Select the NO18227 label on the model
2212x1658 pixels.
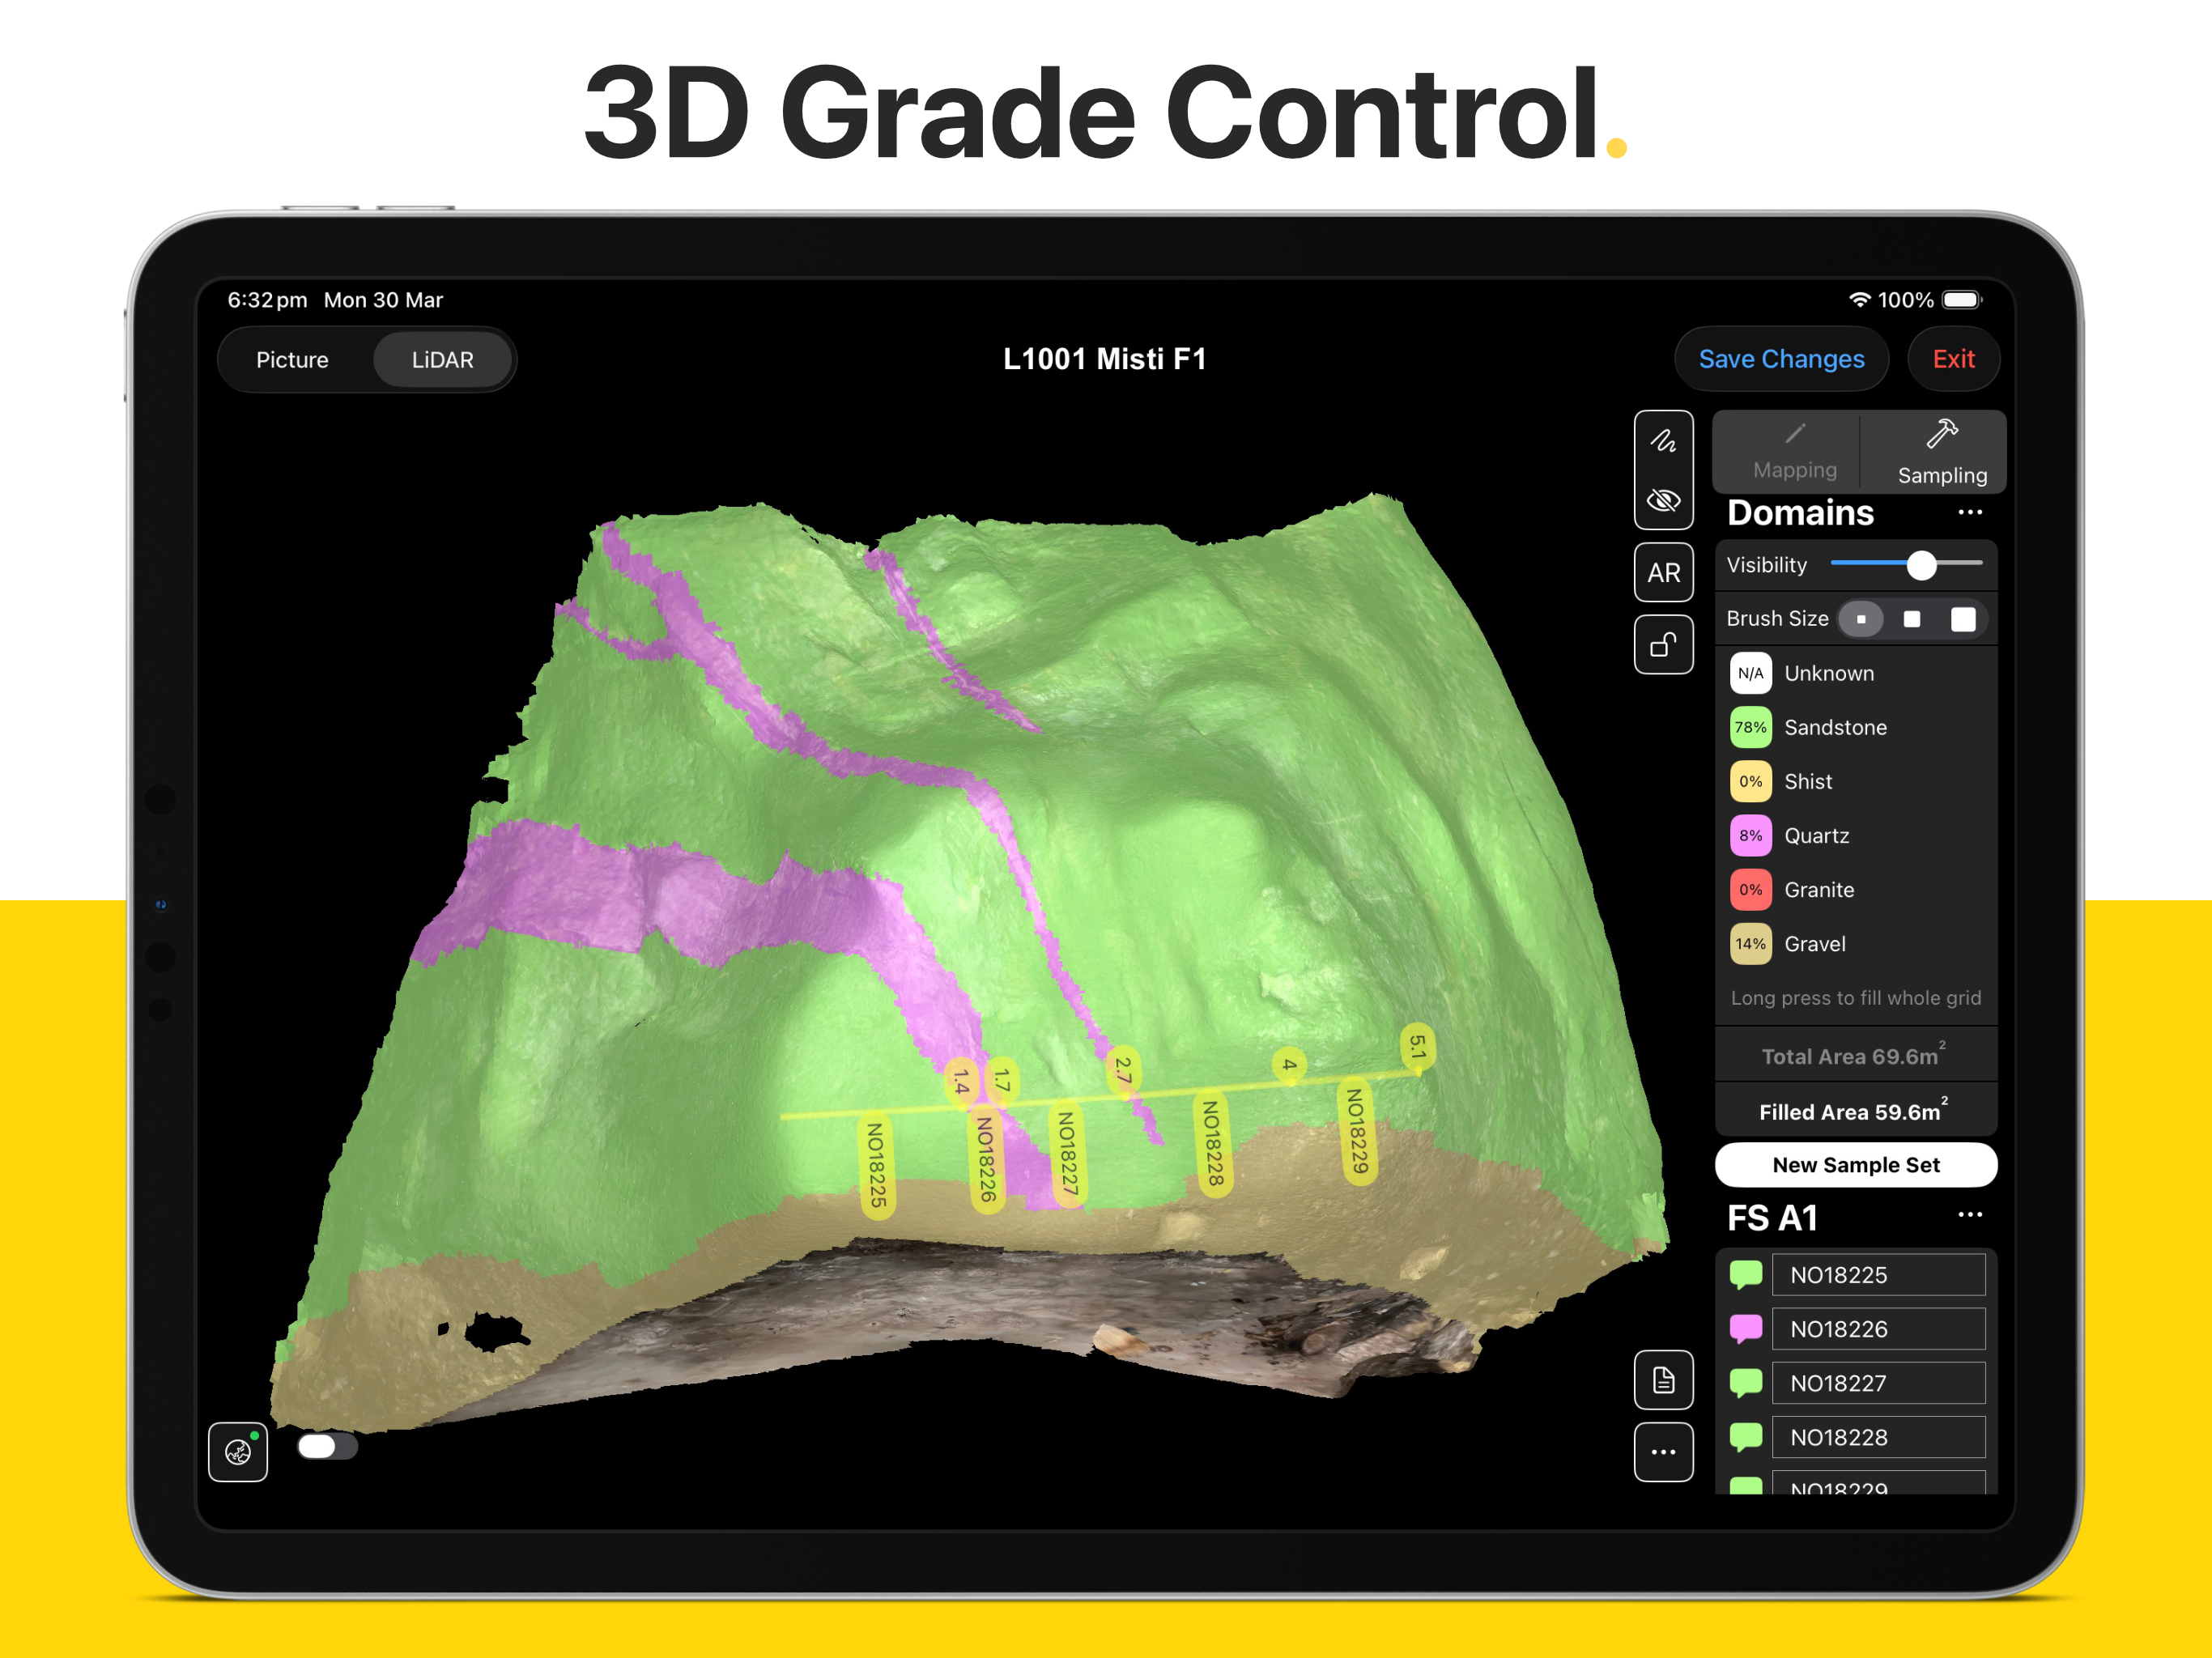point(1068,1153)
